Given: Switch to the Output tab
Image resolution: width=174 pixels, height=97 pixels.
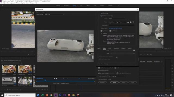Looking at the screenshot, I should [x=43, y=12].
